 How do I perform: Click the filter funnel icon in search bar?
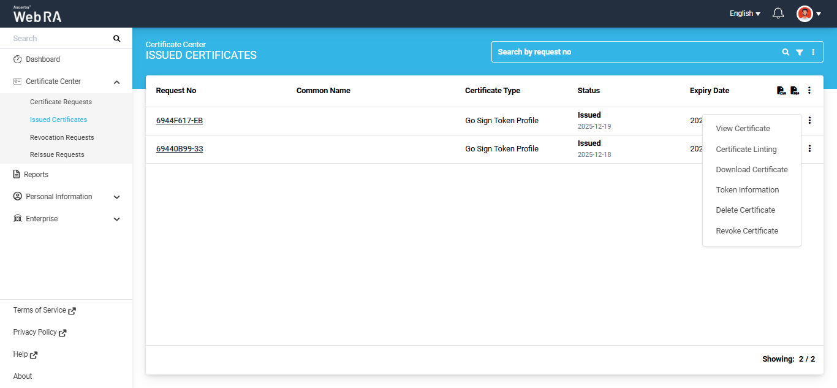point(800,52)
